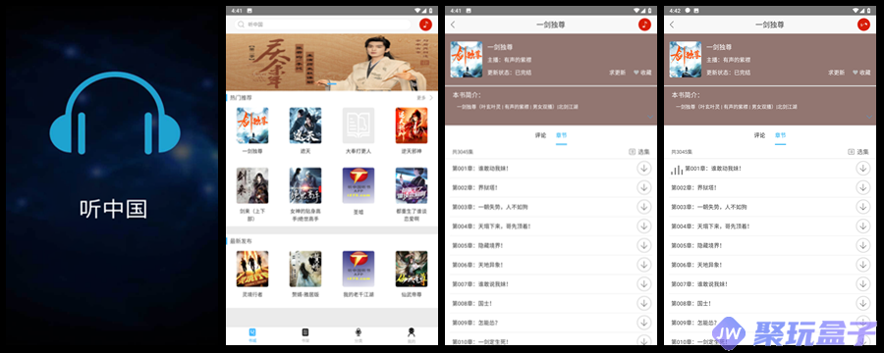Expand the 本书简介 description chevron on the 4:41 screen
This screenshot has width=884, height=353.
click(649, 117)
